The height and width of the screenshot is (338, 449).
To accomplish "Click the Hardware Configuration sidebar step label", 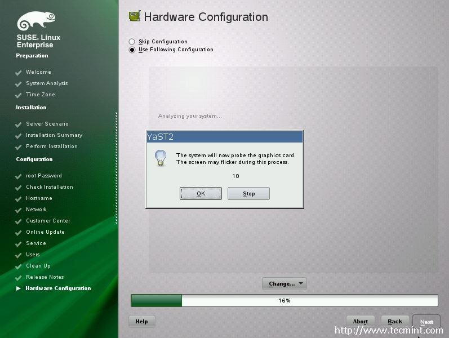I will coord(58,288).
